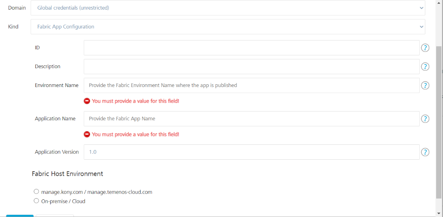
Task: Click Application Name error icon
Action: 87,134
